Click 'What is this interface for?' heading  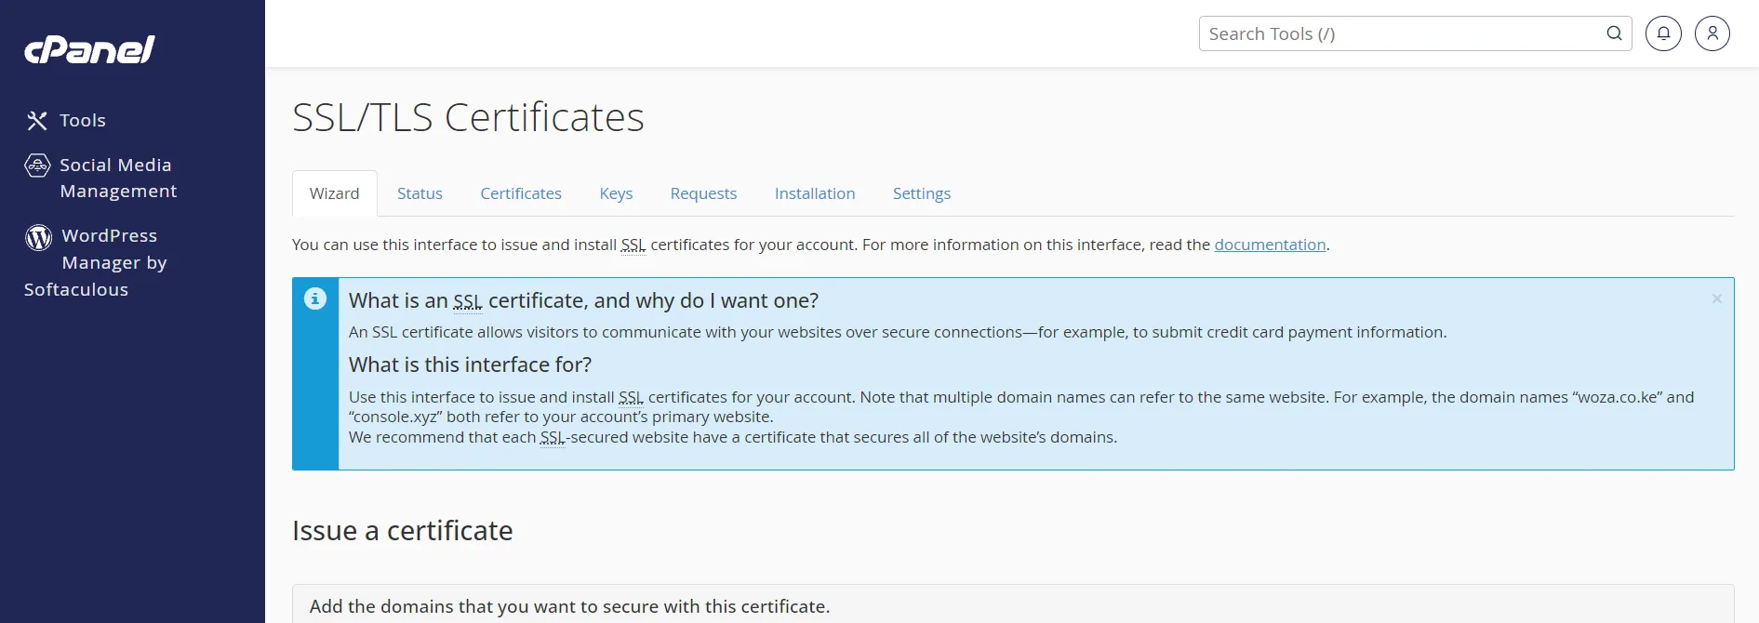pos(470,365)
